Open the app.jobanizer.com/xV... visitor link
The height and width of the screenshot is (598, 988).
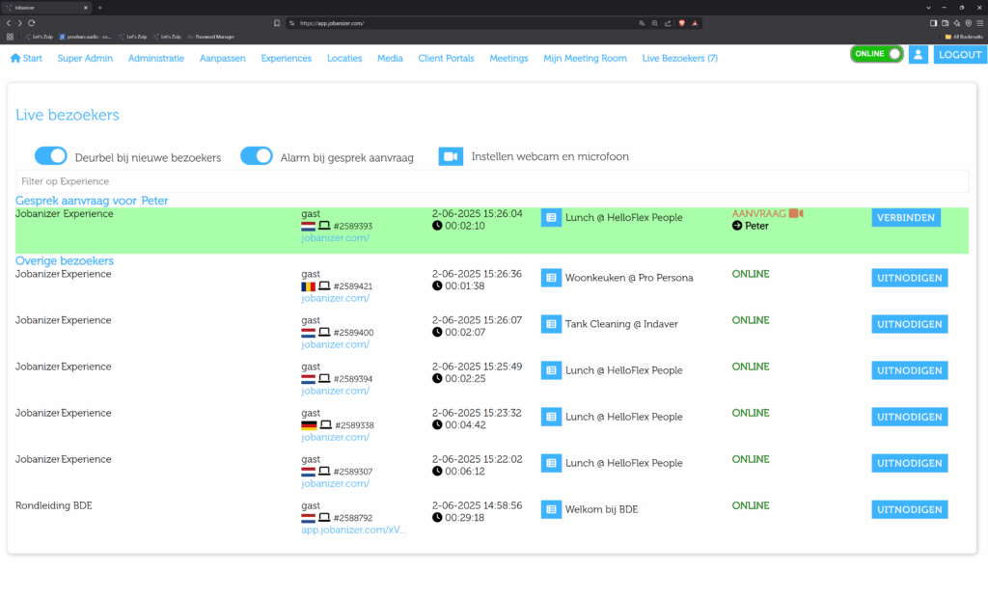coord(353,530)
